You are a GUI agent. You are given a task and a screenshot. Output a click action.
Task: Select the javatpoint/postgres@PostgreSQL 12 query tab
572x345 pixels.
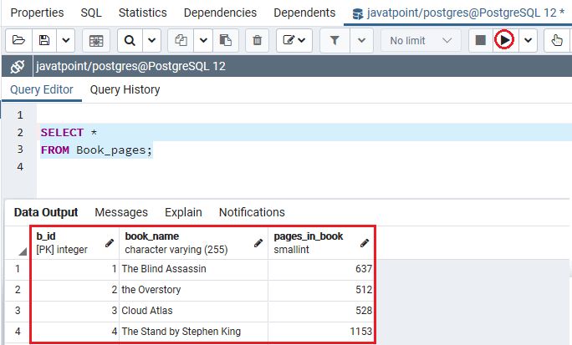pos(458,13)
